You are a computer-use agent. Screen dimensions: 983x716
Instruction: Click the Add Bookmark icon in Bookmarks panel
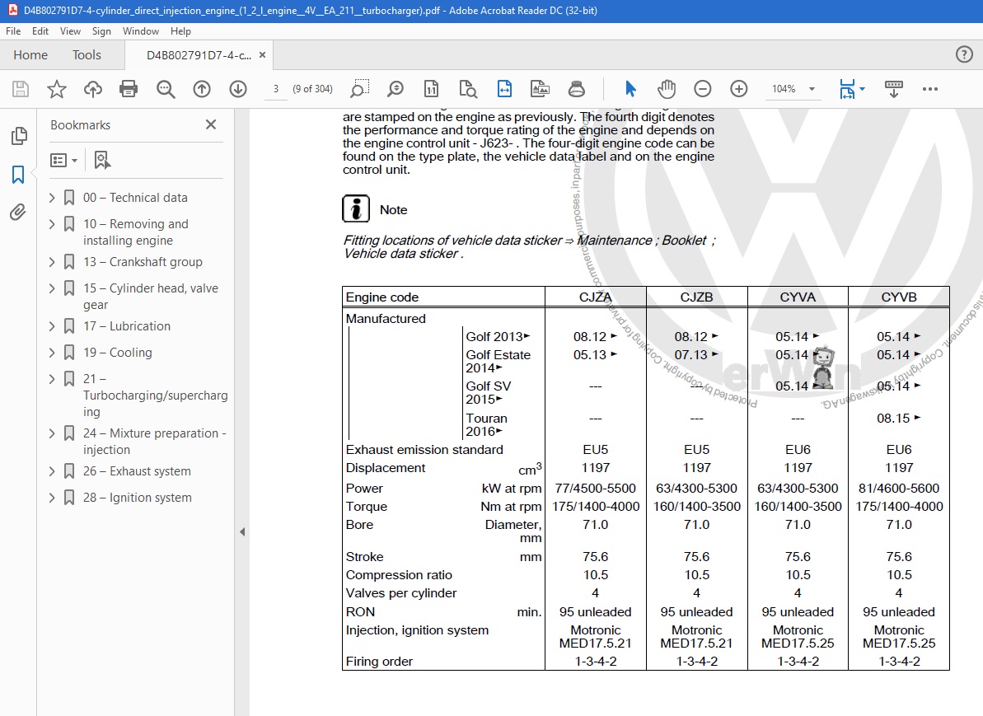pyautogui.click(x=102, y=159)
